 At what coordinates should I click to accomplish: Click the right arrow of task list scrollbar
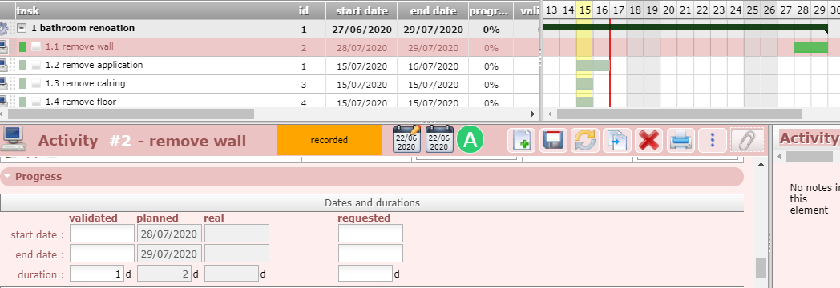(x=532, y=114)
